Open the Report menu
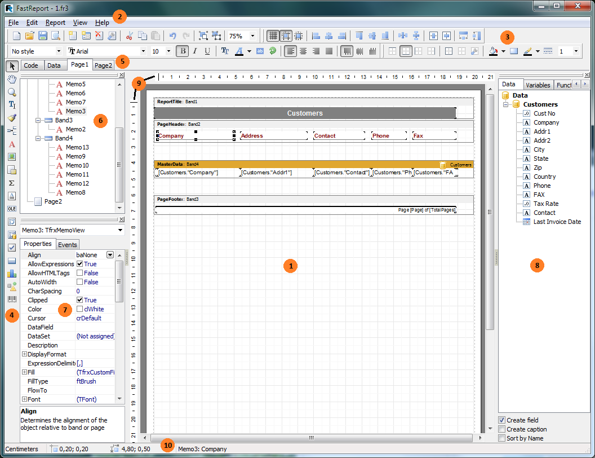Viewport: 595px width, 458px height. point(55,23)
